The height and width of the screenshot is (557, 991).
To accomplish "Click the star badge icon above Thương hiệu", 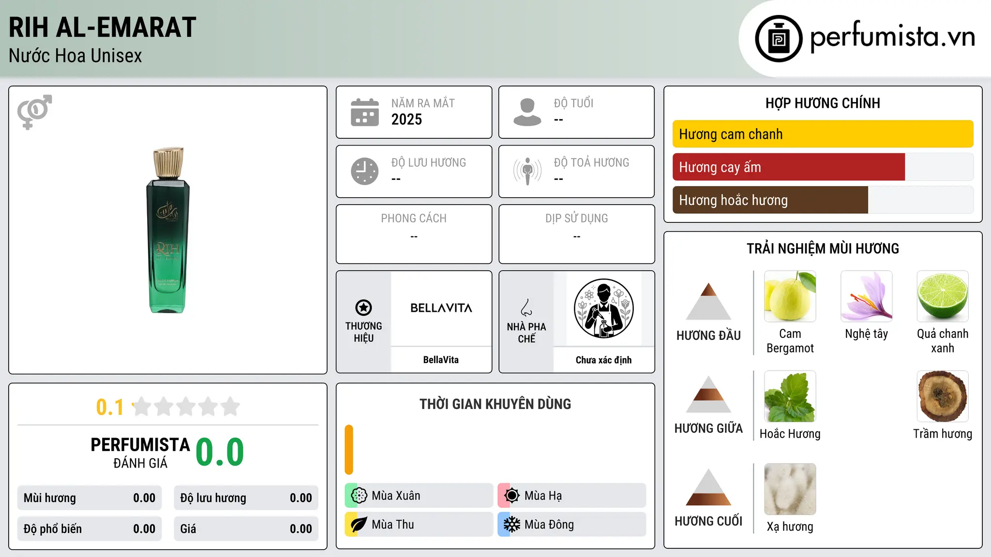I will click(363, 308).
